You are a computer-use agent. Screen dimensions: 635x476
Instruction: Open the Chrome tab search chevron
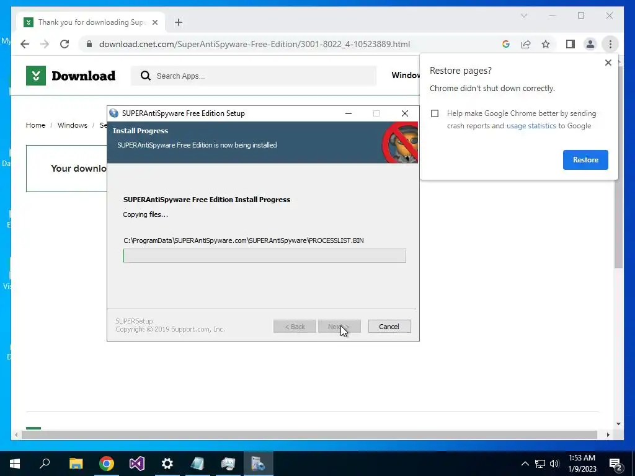(523, 15)
